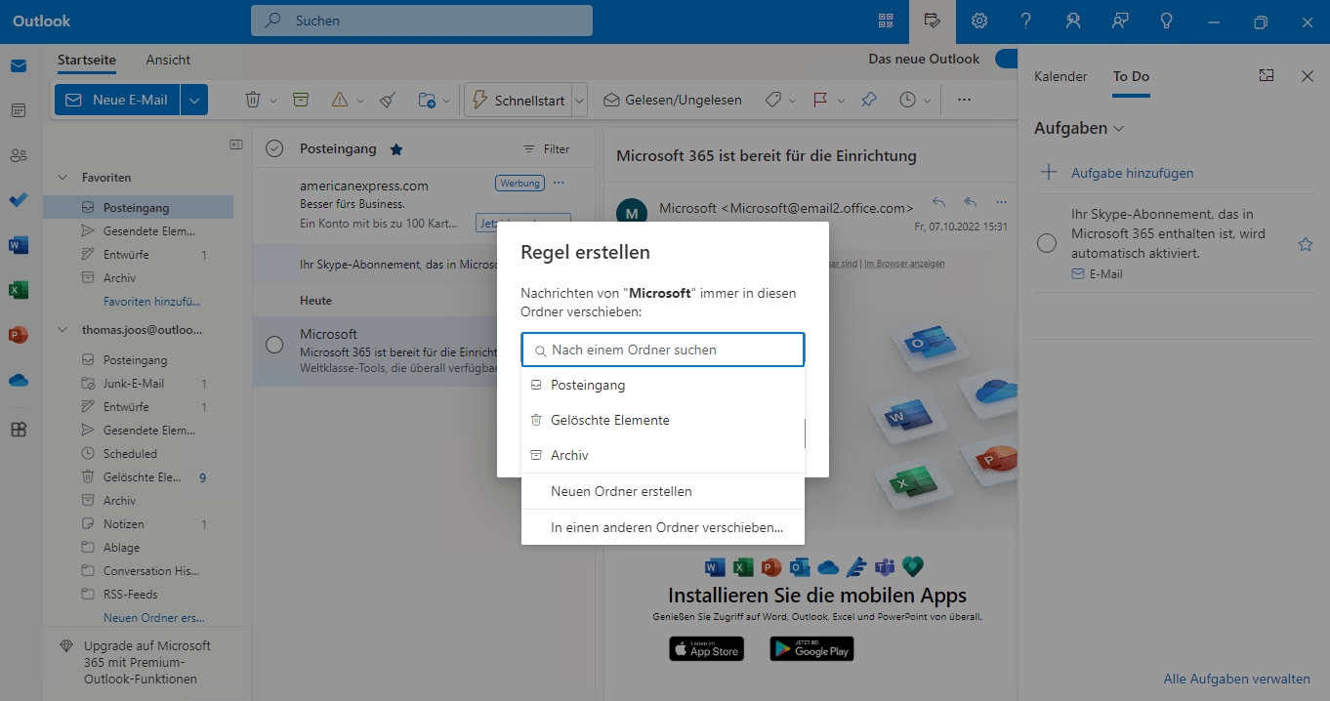Toggle the "Das neue Outlook" switch
1330x701 pixels.
tap(1006, 60)
